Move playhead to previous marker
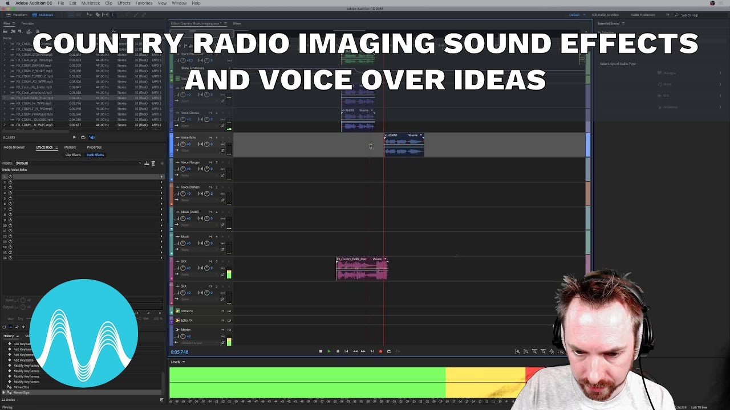 [x=346, y=351]
